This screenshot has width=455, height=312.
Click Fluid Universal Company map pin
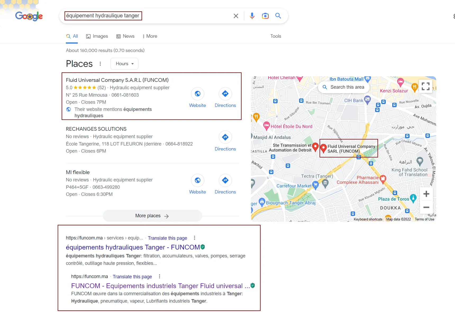[323, 148]
